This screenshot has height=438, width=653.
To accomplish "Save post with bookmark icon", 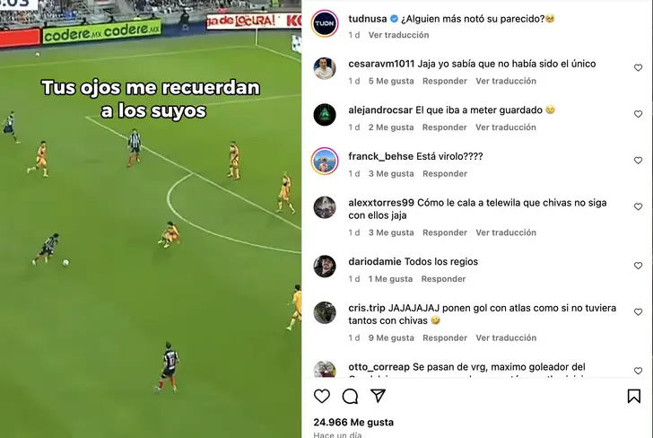I will point(634,396).
